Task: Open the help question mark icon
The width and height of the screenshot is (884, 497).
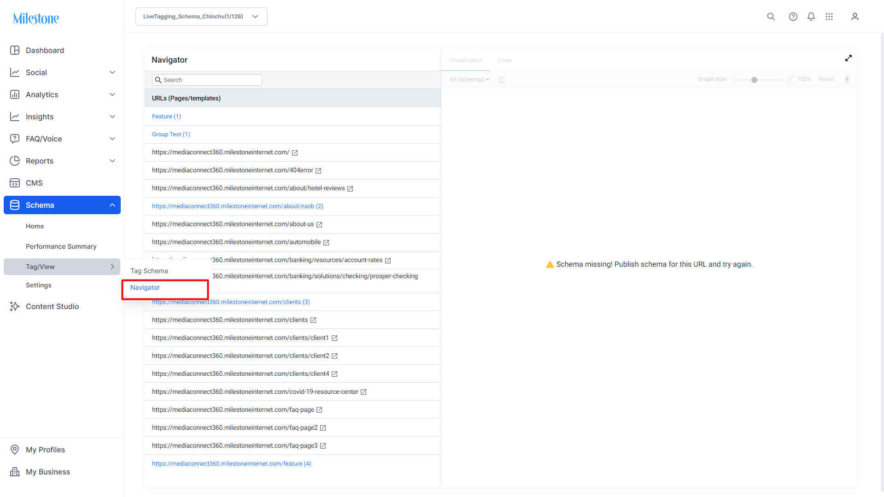Action: [793, 17]
